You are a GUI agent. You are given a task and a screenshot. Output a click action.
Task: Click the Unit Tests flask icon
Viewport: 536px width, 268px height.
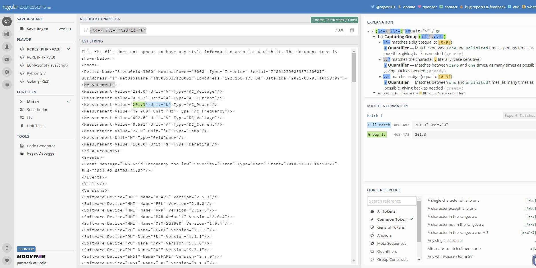tap(22, 126)
